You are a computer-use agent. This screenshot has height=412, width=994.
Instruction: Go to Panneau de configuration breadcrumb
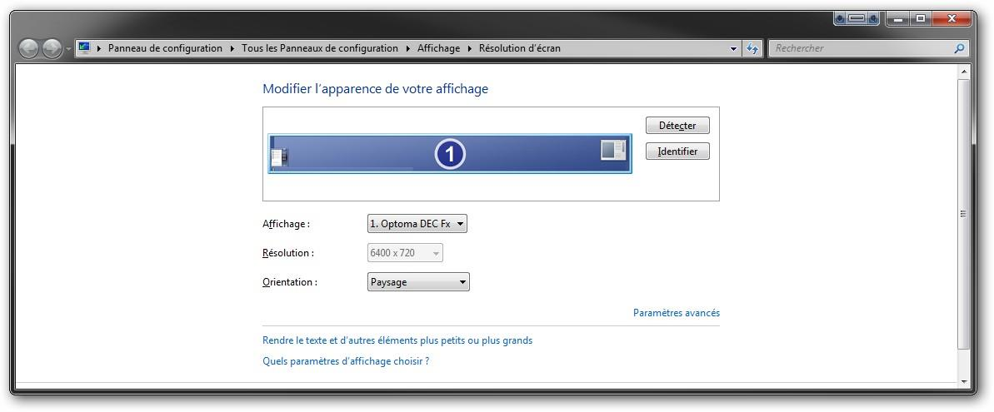click(165, 48)
